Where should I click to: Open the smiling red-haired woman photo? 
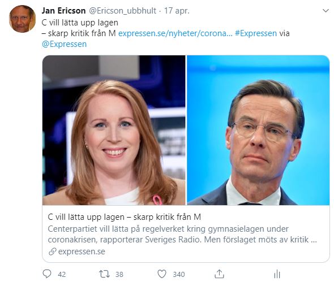tap(114, 130)
